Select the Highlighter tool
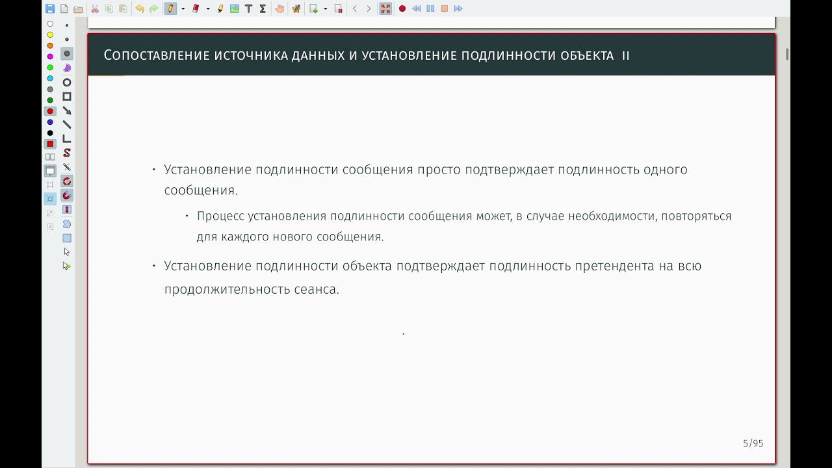Screen dimensions: 832x468 [220, 8]
